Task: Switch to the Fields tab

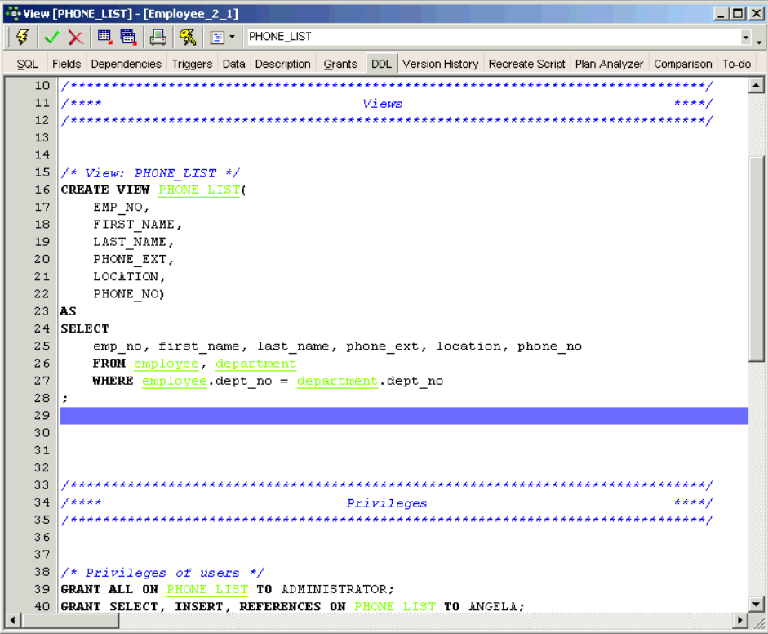Action: [x=66, y=64]
